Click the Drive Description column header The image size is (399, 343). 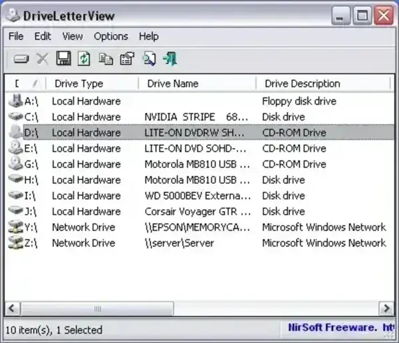pos(303,83)
